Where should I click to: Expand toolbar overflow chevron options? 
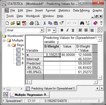(101, 23)
